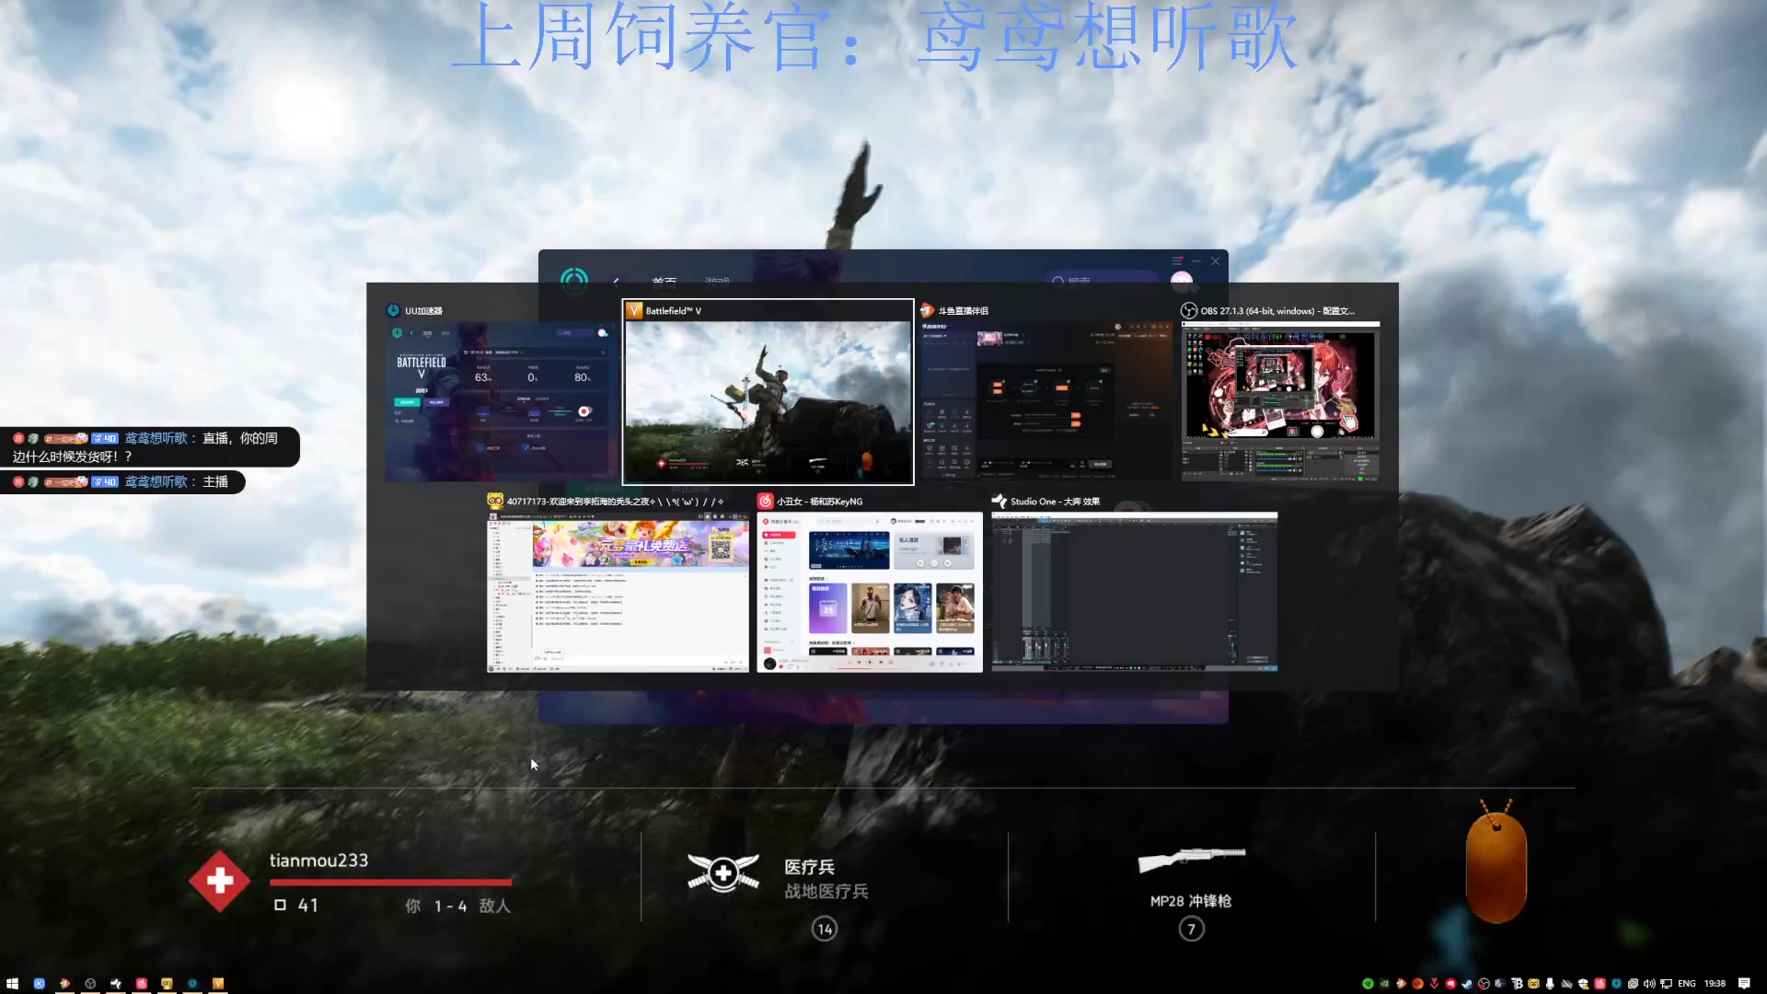The height and width of the screenshot is (994, 1767).
Task: Switch to the OBS 27.1.3 window thumbnail
Action: [1280, 402]
